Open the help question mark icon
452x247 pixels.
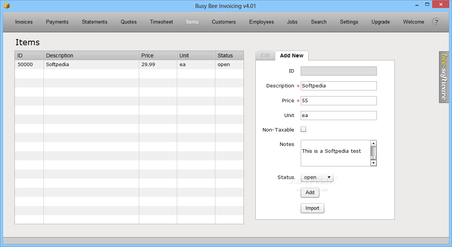tap(436, 22)
